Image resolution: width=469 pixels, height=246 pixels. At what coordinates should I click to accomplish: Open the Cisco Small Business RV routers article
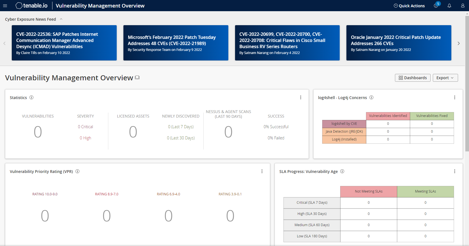[287, 43]
